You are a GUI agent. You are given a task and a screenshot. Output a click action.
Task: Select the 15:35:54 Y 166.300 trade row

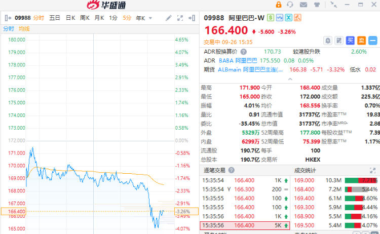(245, 189)
